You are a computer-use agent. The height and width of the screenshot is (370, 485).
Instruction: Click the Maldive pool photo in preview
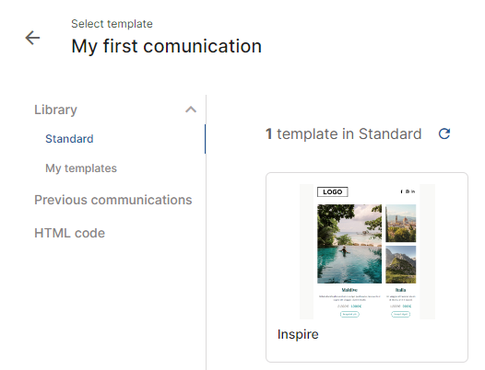[349, 244]
